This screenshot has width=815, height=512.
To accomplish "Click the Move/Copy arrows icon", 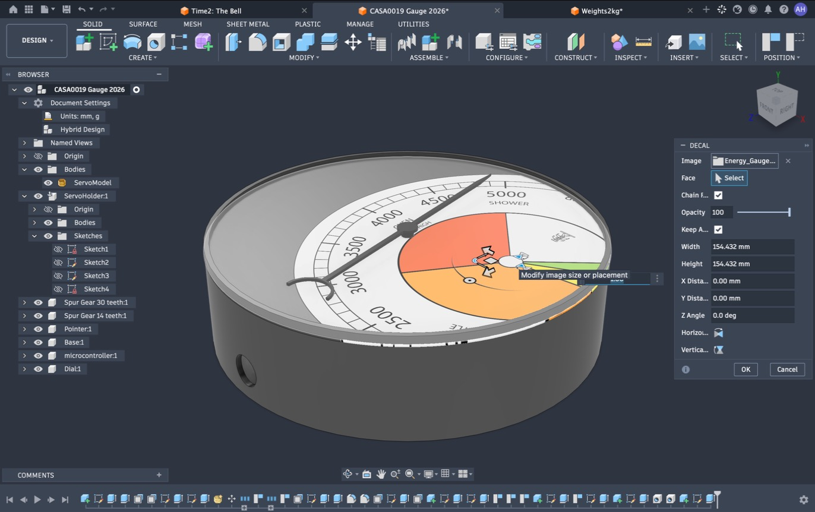I will pyautogui.click(x=353, y=42).
